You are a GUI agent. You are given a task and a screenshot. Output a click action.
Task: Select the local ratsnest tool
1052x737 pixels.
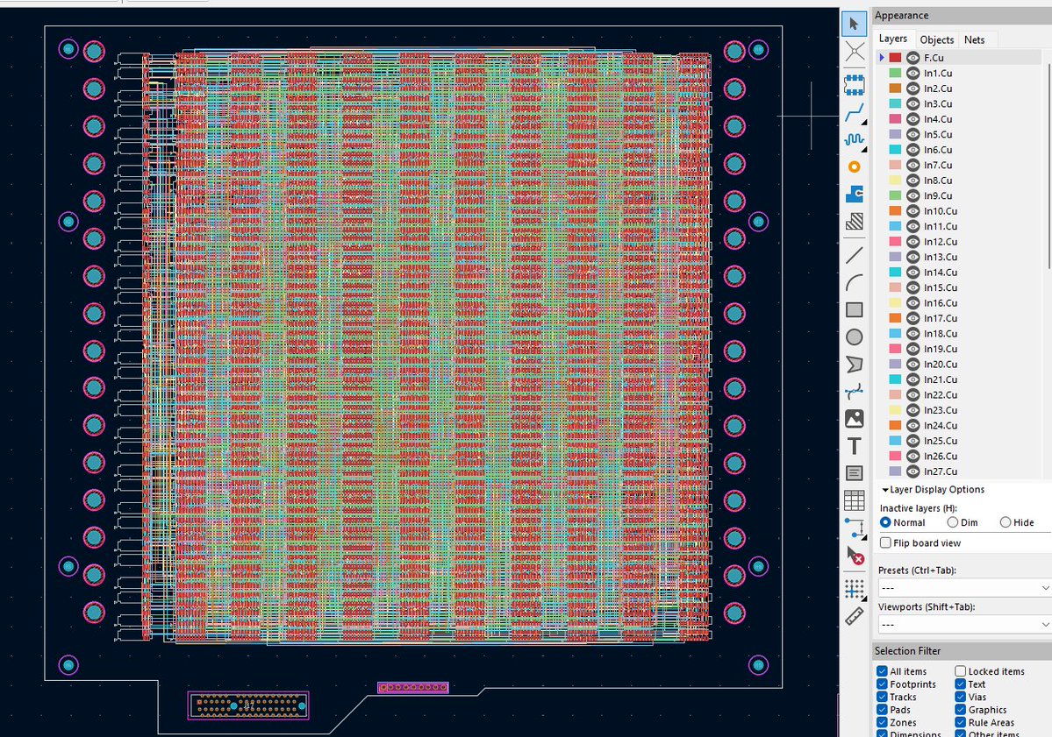[854, 52]
